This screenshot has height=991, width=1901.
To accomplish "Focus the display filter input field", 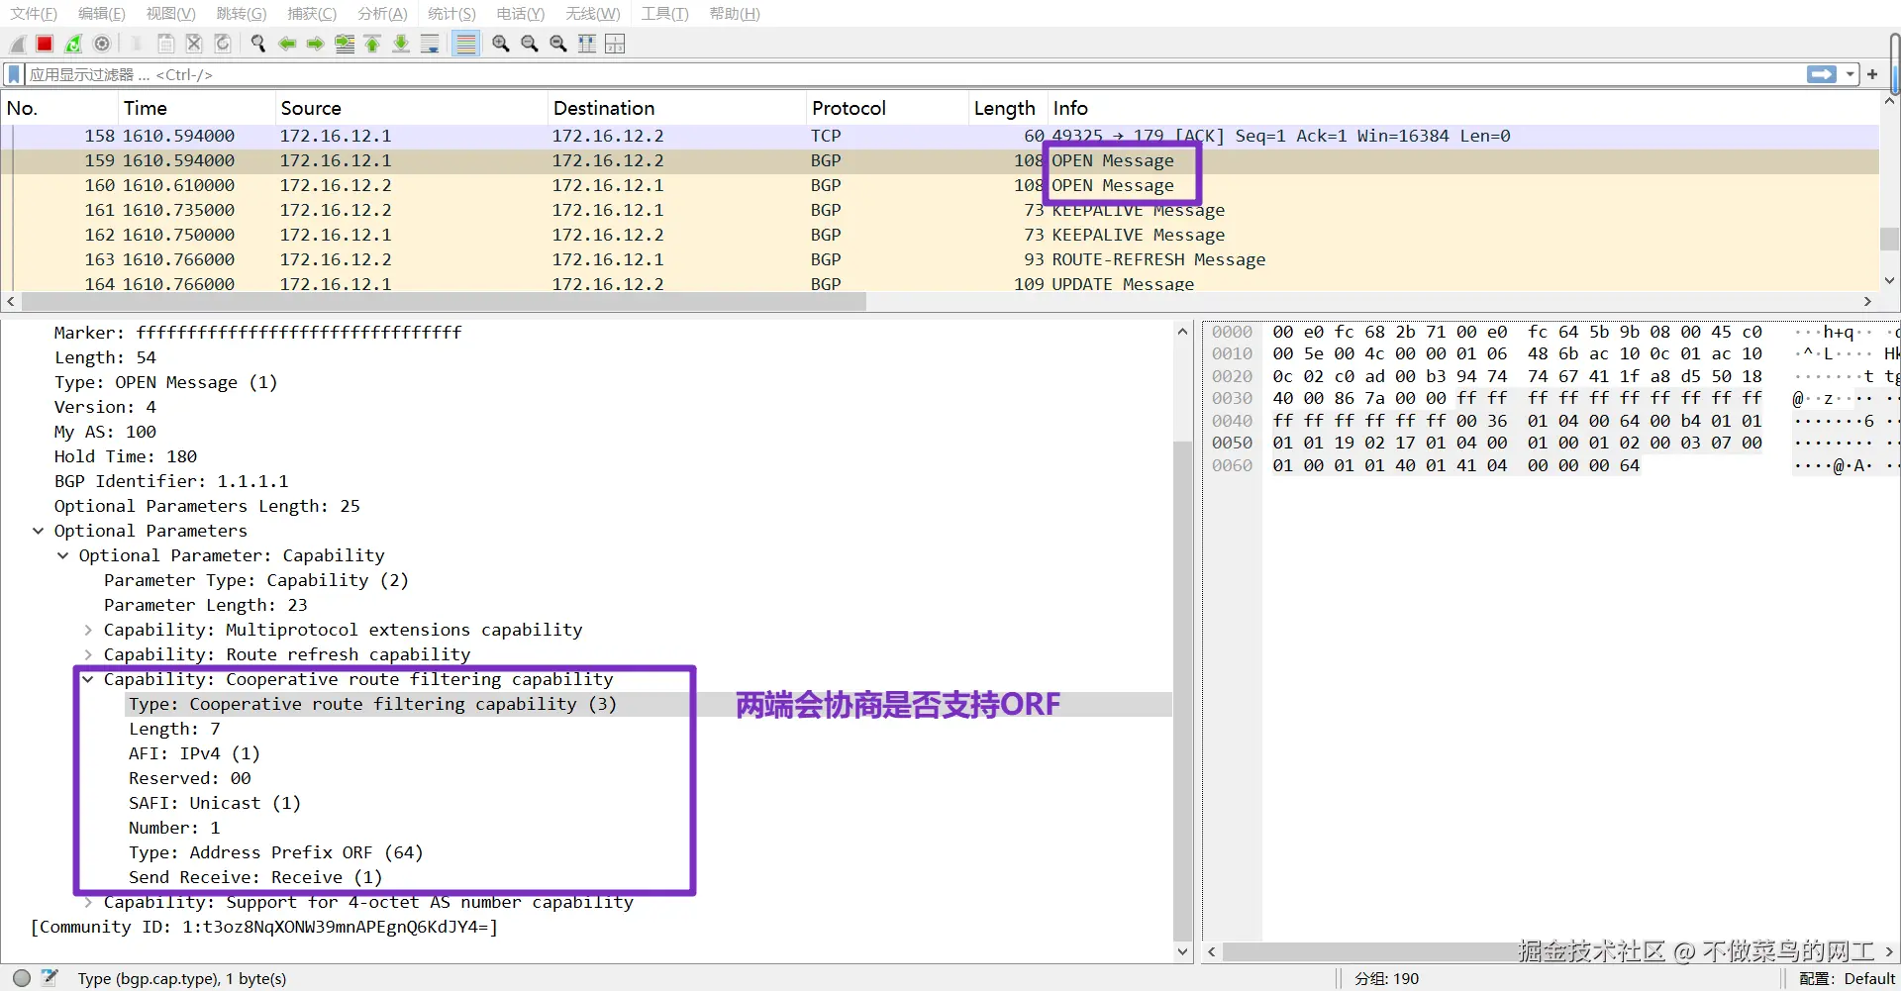I will [x=911, y=74].
